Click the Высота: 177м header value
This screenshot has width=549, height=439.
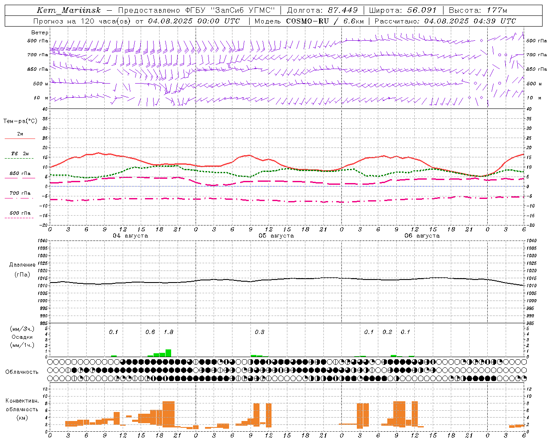(x=478, y=10)
